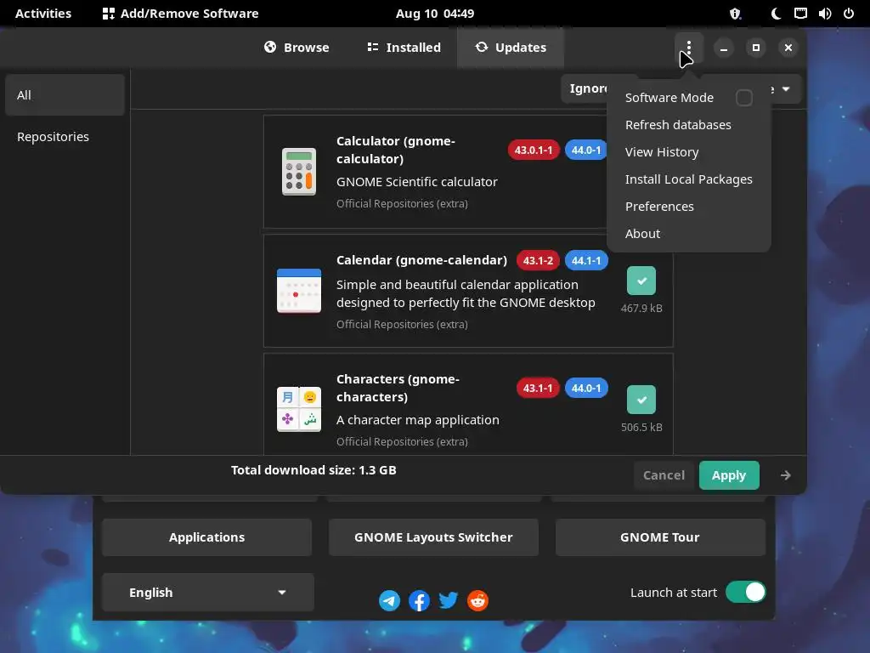Click the Add/Remove Software app menu icon
Image resolution: width=870 pixels, height=653 pixels.
point(109,14)
